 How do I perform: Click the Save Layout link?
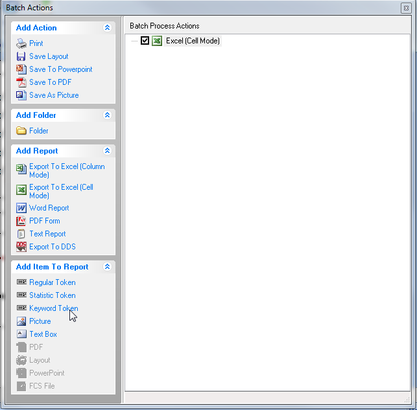[49, 56]
